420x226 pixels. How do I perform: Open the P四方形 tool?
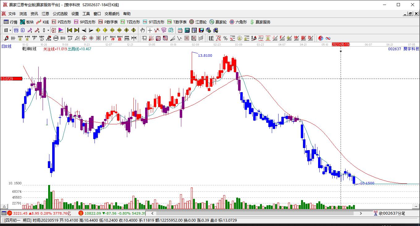pos(61,22)
